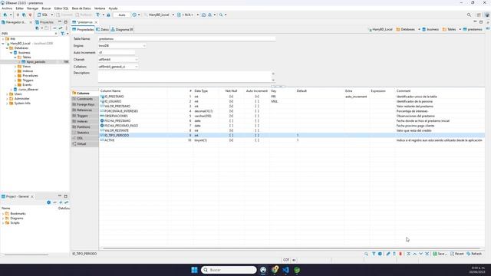The image size is (491, 276).
Task: Toggle Not Null for ID_TIPO_PERIODO
Action: click(231, 135)
